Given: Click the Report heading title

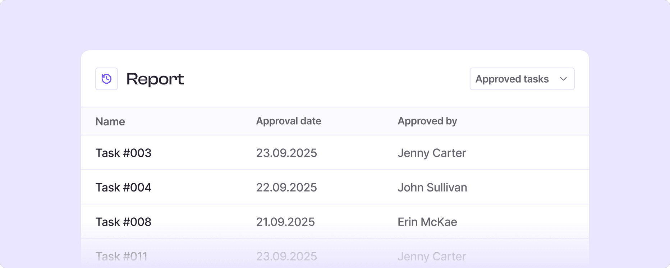Looking at the screenshot, I should tap(155, 79).
